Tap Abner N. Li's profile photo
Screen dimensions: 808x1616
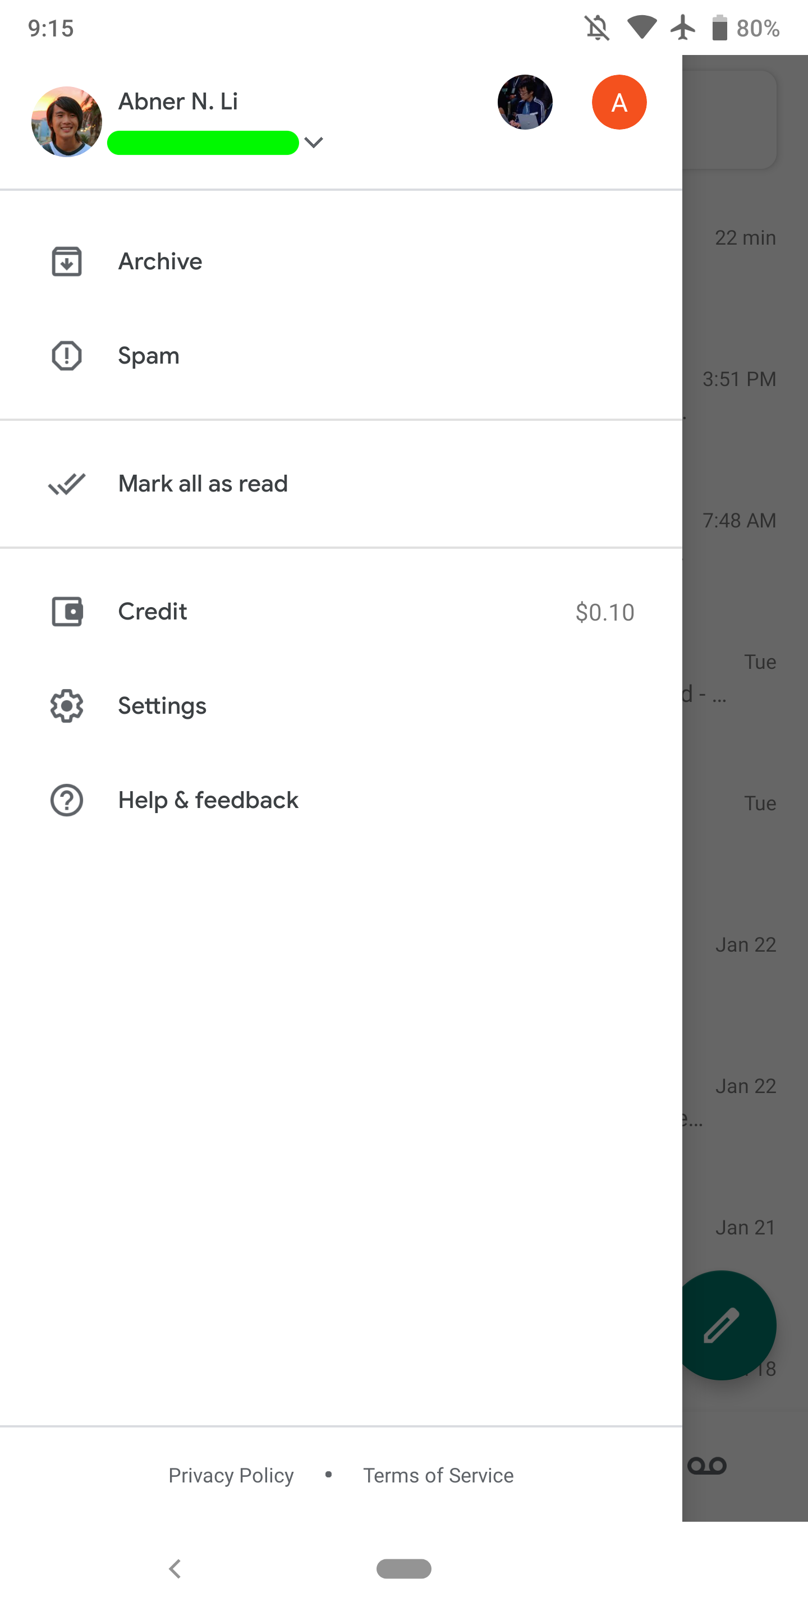tap(67, 122)
